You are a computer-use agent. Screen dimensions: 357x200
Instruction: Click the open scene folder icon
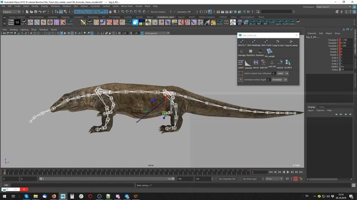[31, 12]
